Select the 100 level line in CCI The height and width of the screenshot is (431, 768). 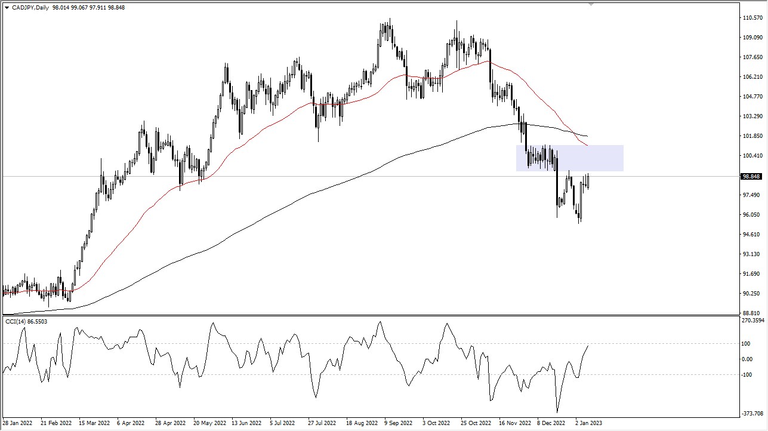pyautogui.click(x=358, y=344)
